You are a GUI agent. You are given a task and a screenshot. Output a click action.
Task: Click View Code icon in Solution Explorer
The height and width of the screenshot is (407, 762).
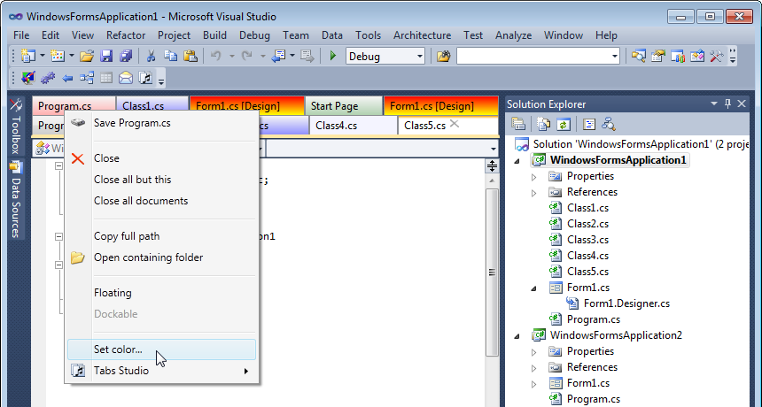589,124
